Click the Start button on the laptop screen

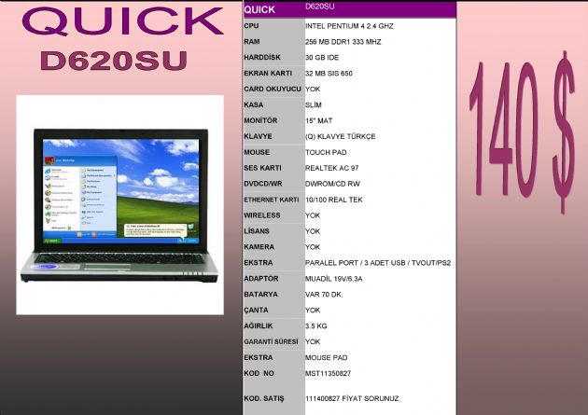click(x=49, y=240)
